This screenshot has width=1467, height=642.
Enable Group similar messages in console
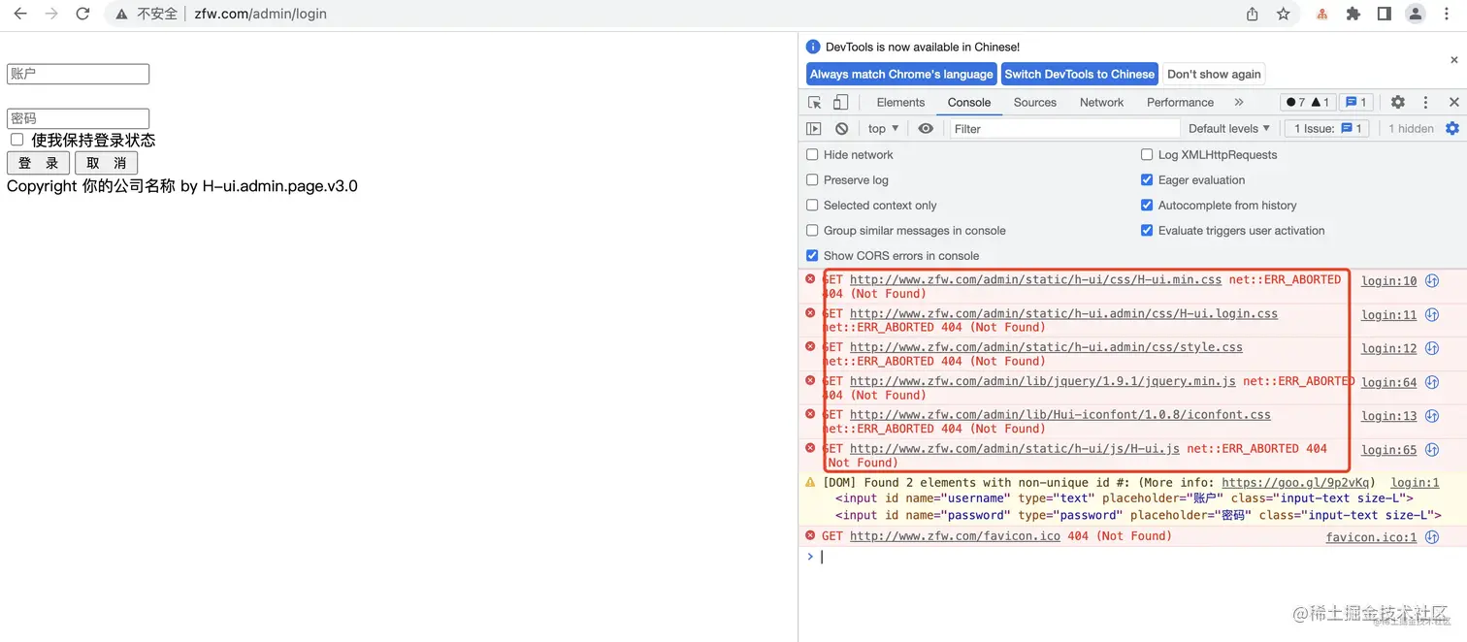812,230
